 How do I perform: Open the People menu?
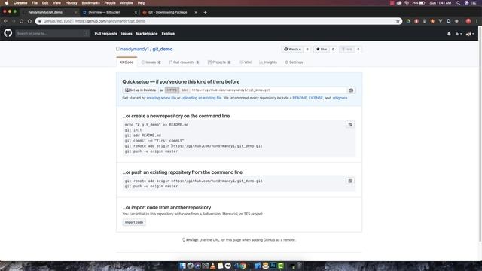point(110,3)
